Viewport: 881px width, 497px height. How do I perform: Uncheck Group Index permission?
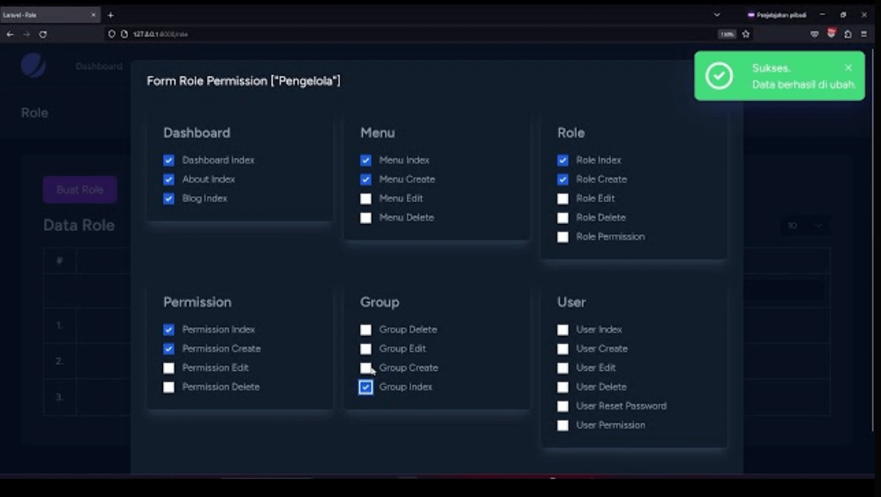[x=366, y=387]
